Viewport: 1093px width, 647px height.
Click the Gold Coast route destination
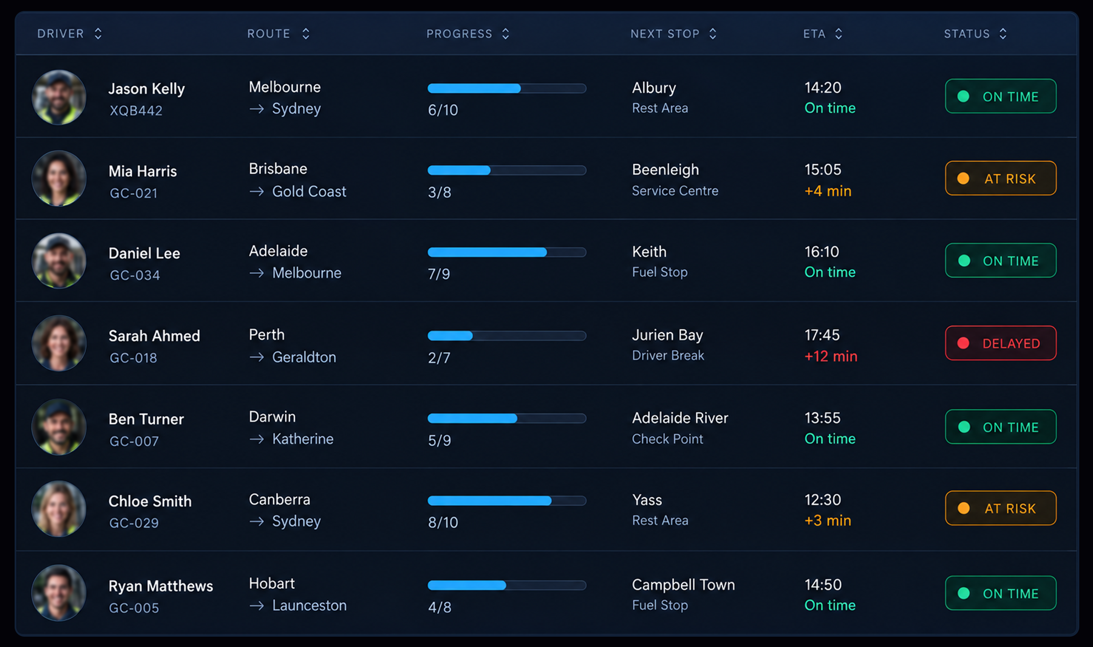coord(309,191)
